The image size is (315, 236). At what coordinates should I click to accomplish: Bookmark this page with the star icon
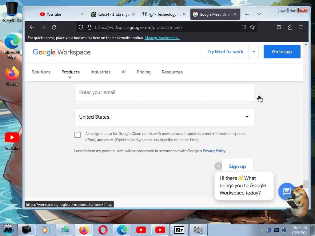pyautogui.click(x=252, y=27)
